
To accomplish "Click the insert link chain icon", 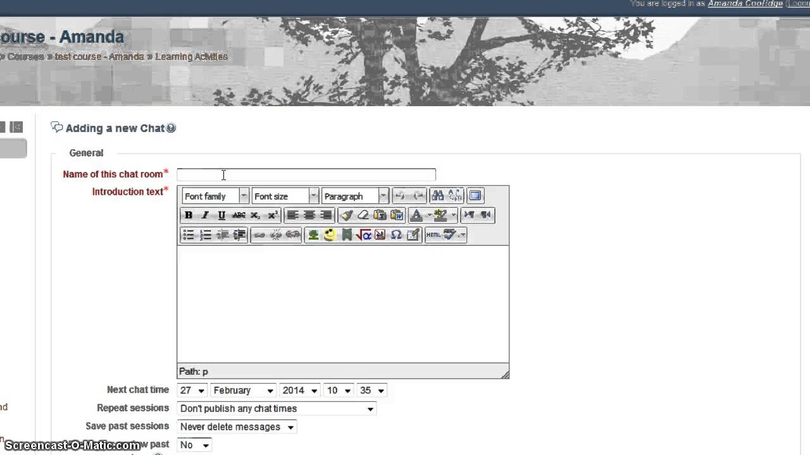I will coord(259,235).
